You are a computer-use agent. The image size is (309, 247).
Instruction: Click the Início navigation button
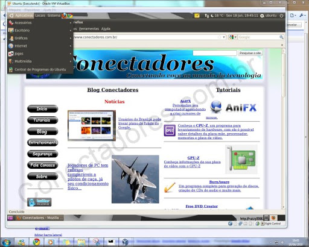pyautogui.click(x=42, y=109)
